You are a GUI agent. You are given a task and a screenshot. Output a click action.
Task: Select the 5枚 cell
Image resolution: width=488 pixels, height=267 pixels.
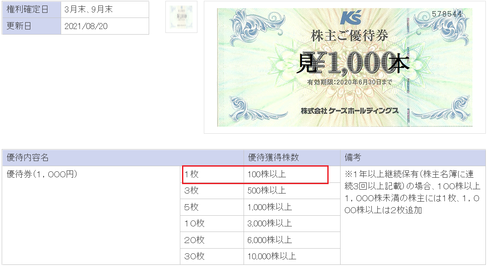(x=212, y=207)
